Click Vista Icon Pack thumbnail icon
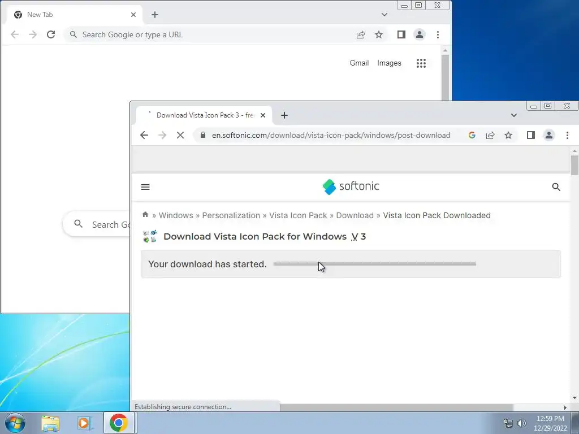Image resolution: width=579 pixels, height=434 pixels. [149, 236]
